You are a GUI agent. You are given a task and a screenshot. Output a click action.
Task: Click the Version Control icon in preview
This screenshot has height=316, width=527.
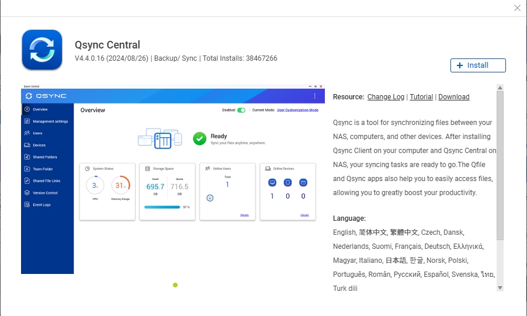(x=27, y=193)
